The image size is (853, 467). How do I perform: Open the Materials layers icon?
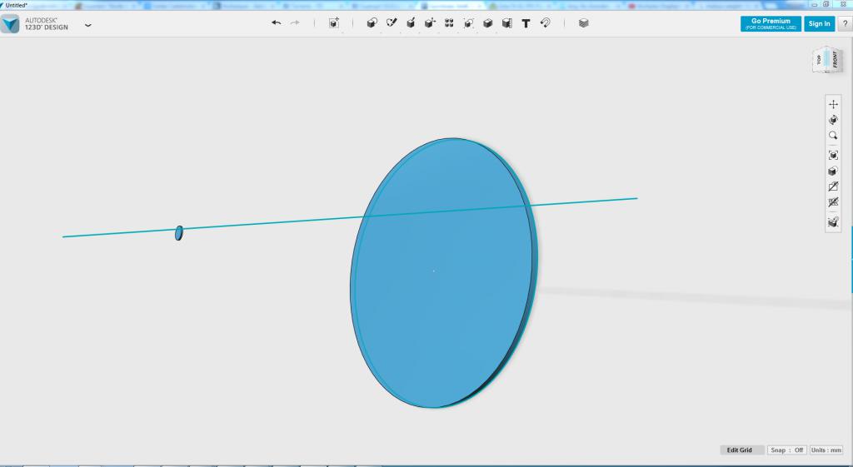tap(583, 23)
